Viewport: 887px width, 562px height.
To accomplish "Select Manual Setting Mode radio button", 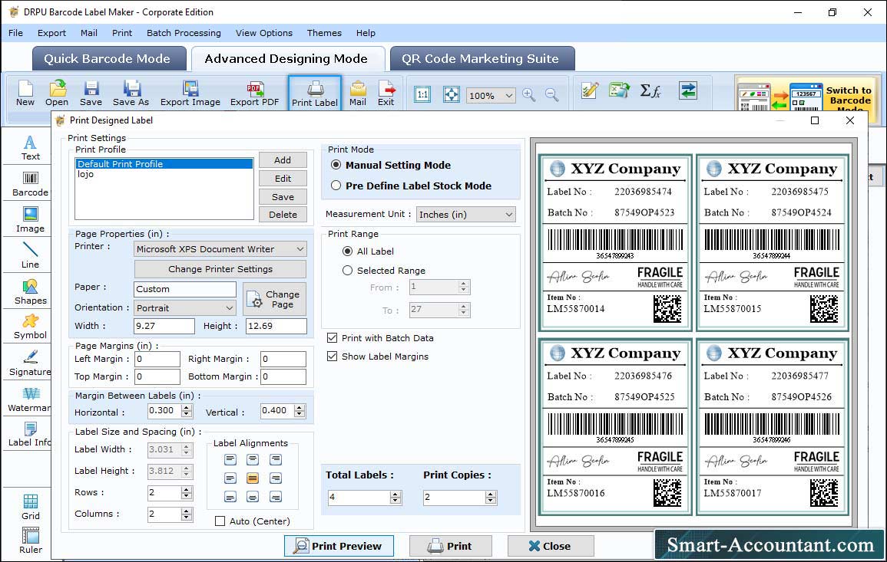I will pos(336,165).
